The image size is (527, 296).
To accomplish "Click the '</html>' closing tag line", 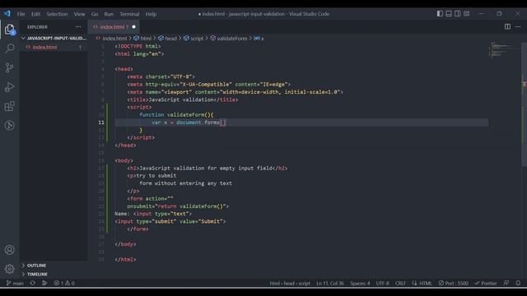I will coord(125,260).
